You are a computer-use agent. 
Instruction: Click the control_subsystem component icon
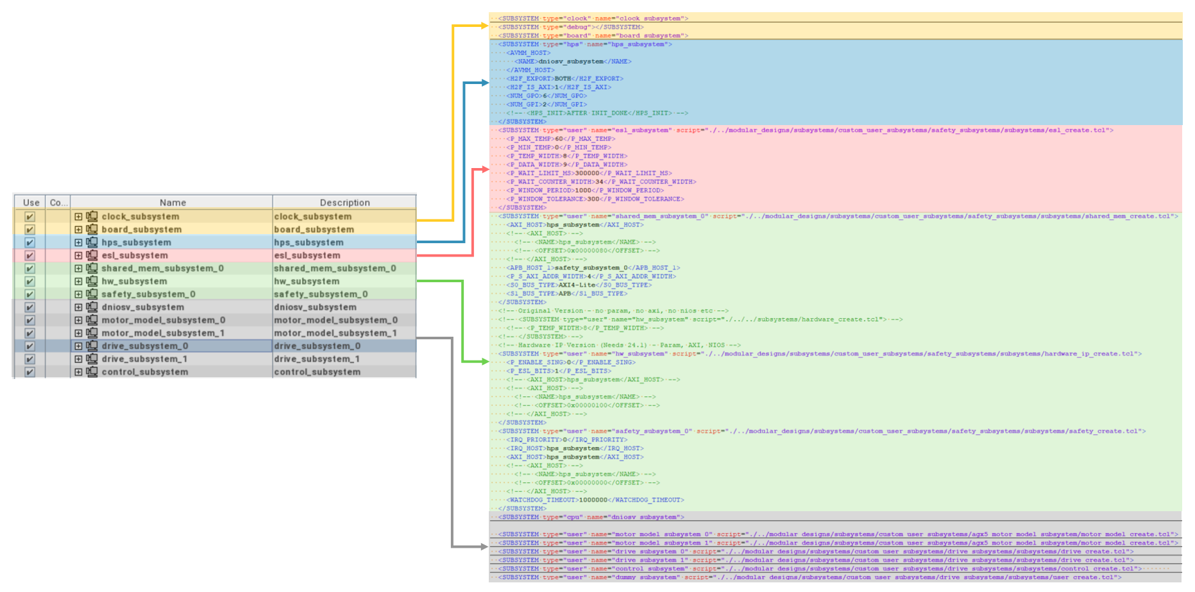click(92, 372)
